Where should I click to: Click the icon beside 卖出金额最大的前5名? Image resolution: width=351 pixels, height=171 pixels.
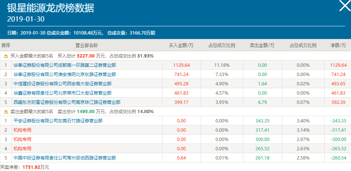[x=6, y=112]
